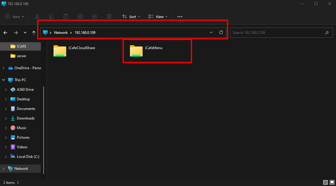Image resolution: width=336 pixels, height=186 pixels.
Task: Open the address bar history dropdown
Action: [211, 32]
